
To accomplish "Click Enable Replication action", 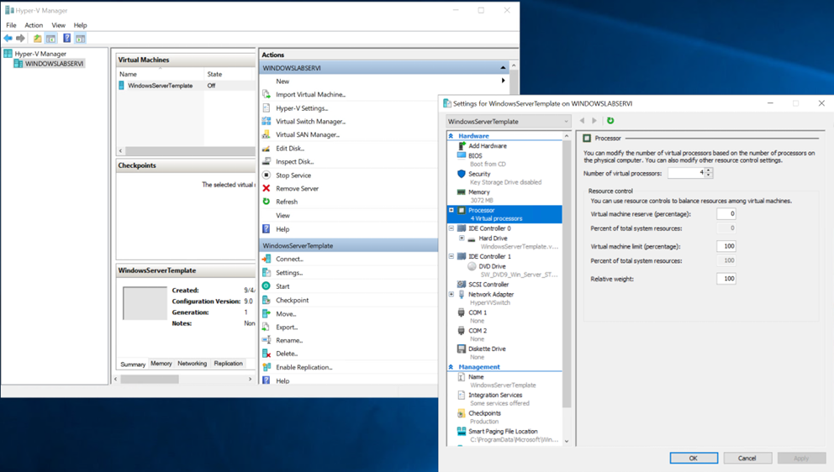I will click(x=304, y=367).
